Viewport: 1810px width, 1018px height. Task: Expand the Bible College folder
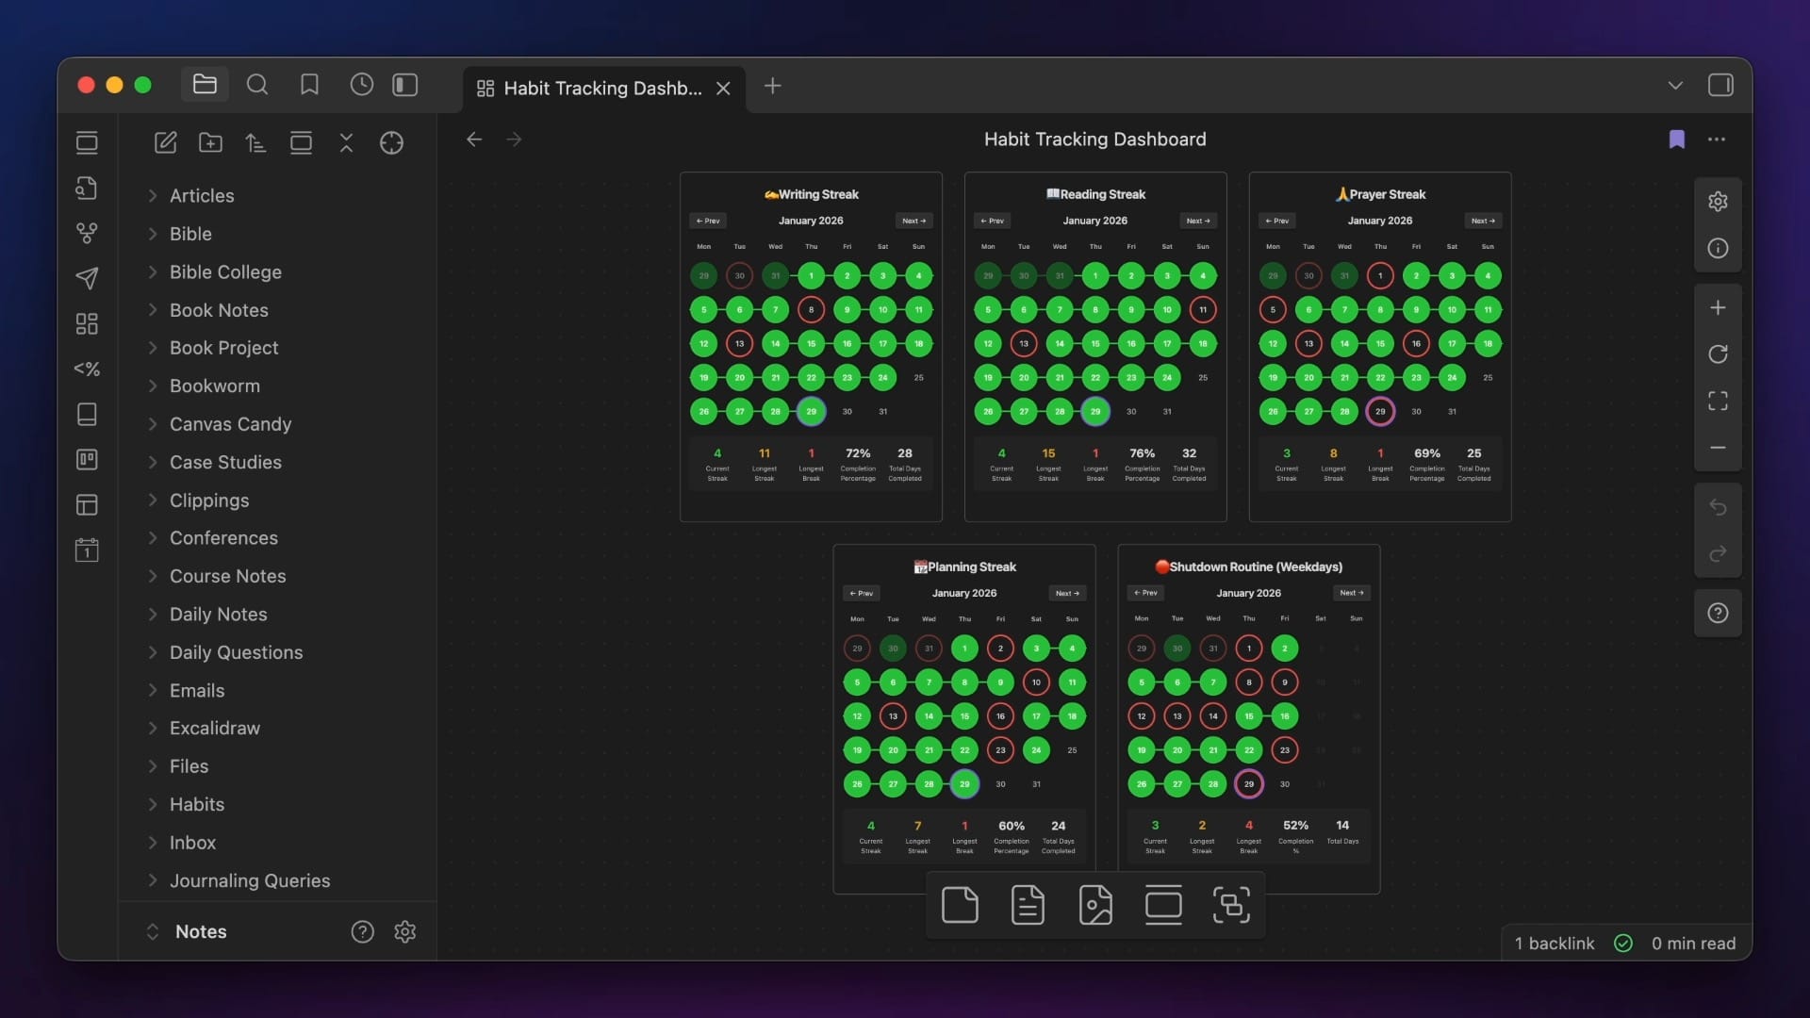225,272
